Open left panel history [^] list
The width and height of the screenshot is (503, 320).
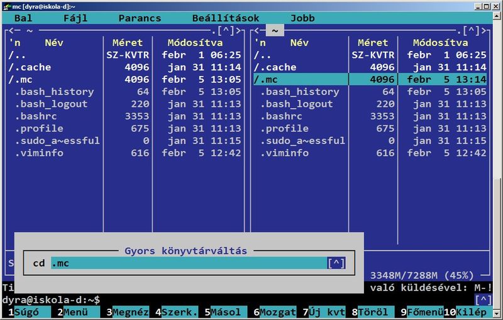click(226, 31)
